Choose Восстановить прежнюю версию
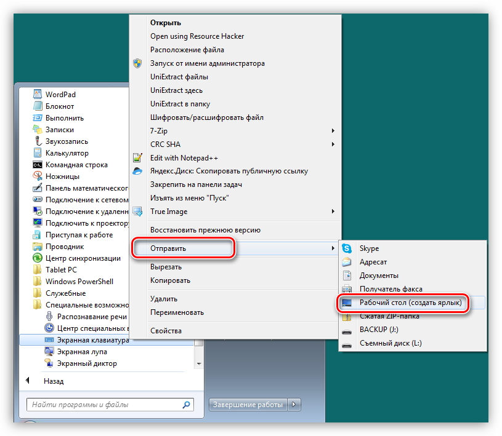Image resolution: width=502 pixels, height=436 pixels. (x=205, y=230)
